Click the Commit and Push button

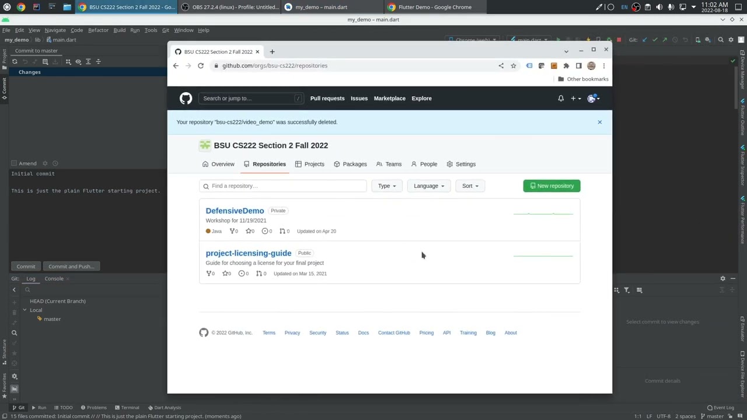pos(71,267)
